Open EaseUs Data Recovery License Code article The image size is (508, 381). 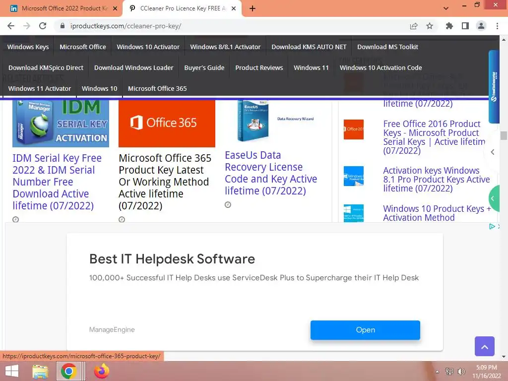coord(271,173)
